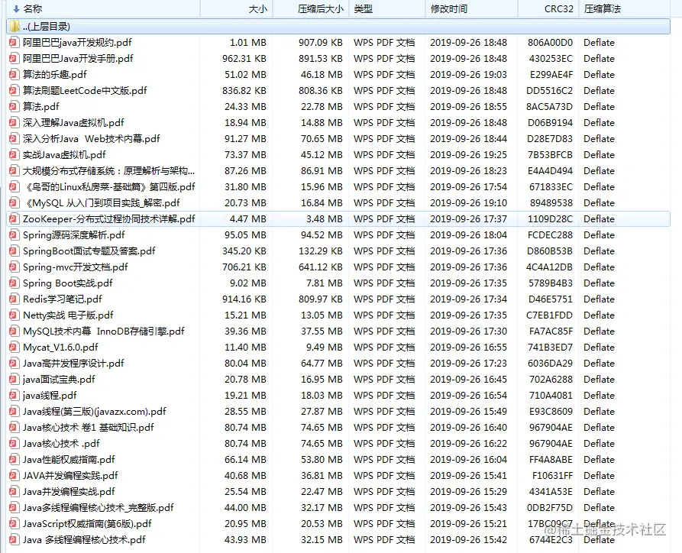The image size is (682, 553).
Task: Click PDF icon of 实战Java虚拟机.pdf
Action: tap(15, 155)
